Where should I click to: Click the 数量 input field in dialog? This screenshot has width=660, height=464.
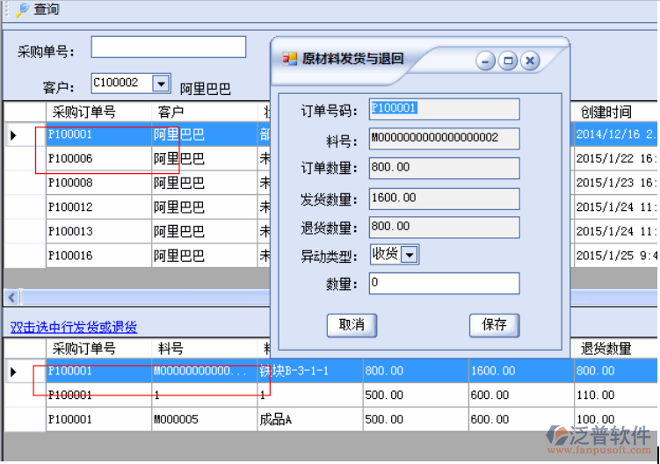point(444,283)
